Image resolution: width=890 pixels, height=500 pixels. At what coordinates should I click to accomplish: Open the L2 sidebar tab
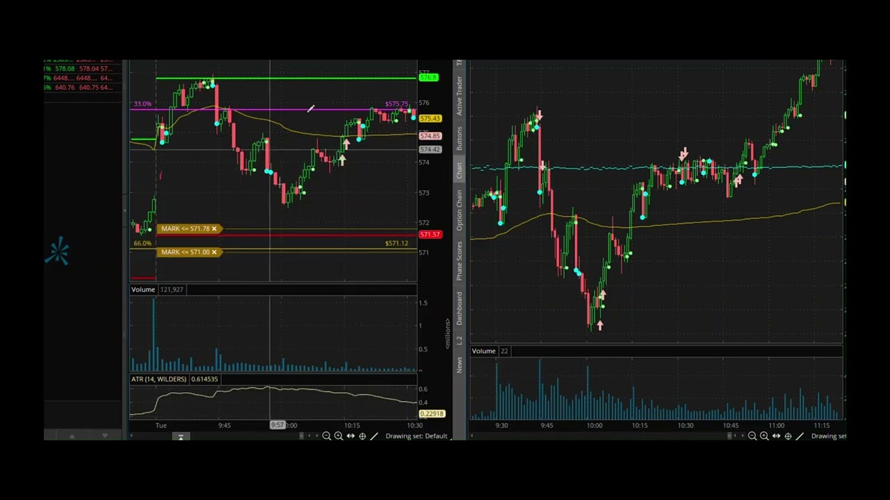[459, 340]
